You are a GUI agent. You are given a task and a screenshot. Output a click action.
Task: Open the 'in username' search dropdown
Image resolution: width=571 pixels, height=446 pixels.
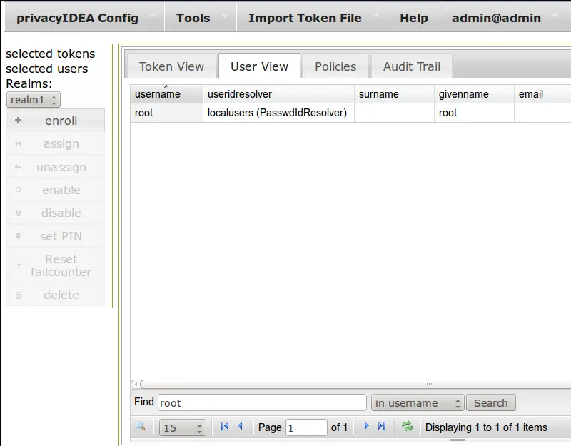click(x=418, y=402)
